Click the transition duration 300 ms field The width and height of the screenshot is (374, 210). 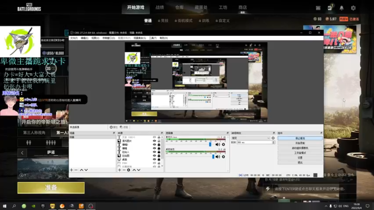[x=254, y=142]
